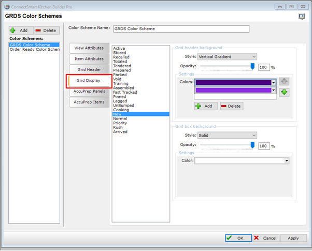Screen dimensions: 312x251
Task: Open the AccuPrep Panels tab
Action: pyautogui.click(x=89, y=91)
